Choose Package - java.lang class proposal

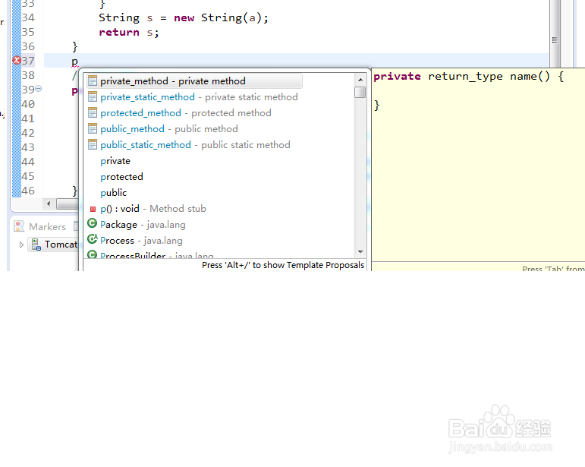click(x=143, y=225)
